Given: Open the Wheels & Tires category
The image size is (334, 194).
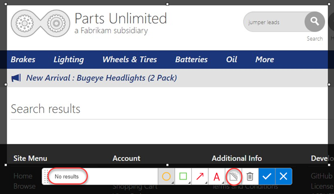Looking at the screenshot, I should tap(129, 59).
